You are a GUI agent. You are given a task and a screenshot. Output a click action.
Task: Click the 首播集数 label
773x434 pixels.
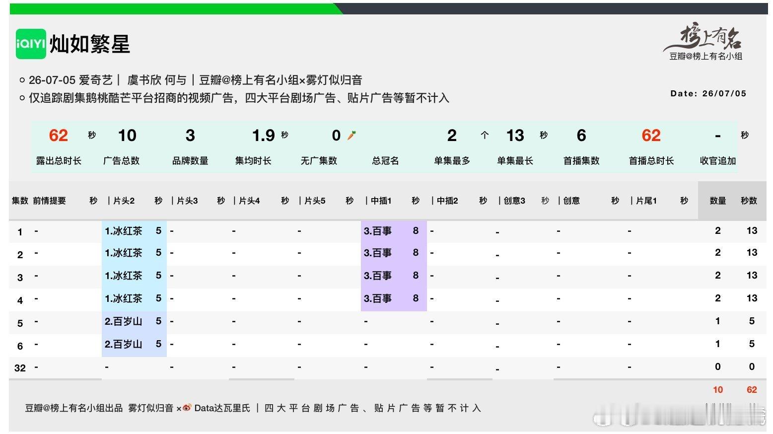pyautogui.click(x=581, y=161)
